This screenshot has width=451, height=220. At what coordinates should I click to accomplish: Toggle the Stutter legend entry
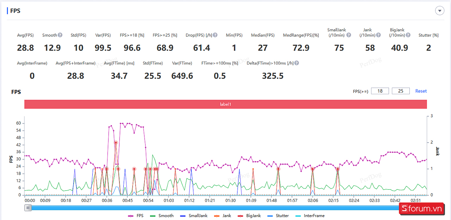(278, 216)
